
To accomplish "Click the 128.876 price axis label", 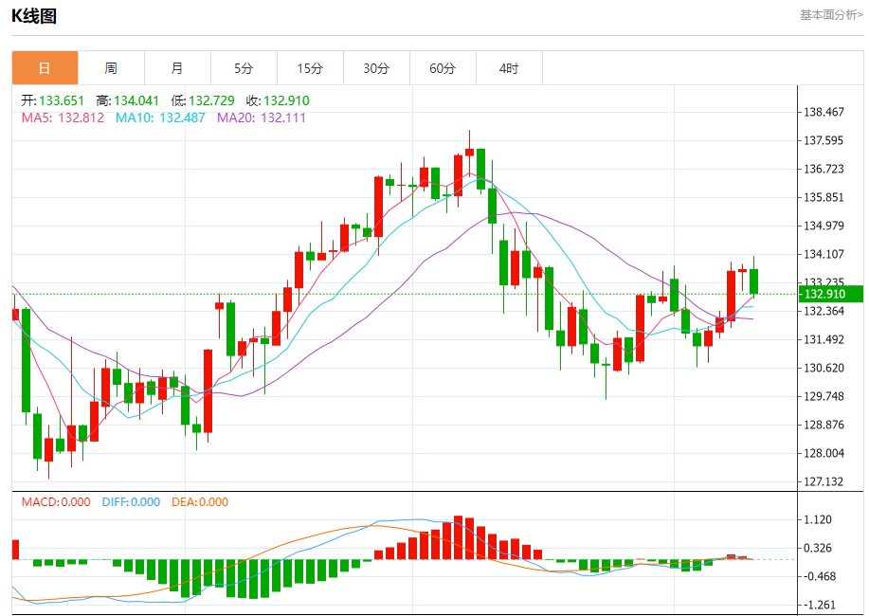I will tap(824, 425).
